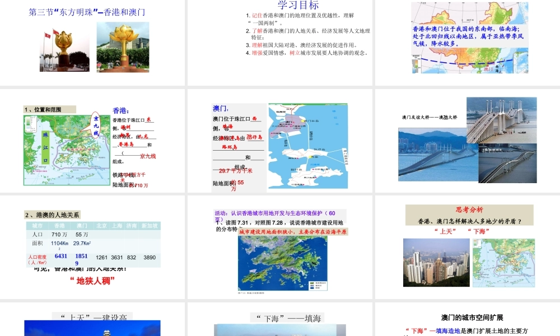
Task: Click learning goal 4 starting with 增强
Action: coord(307,53)
